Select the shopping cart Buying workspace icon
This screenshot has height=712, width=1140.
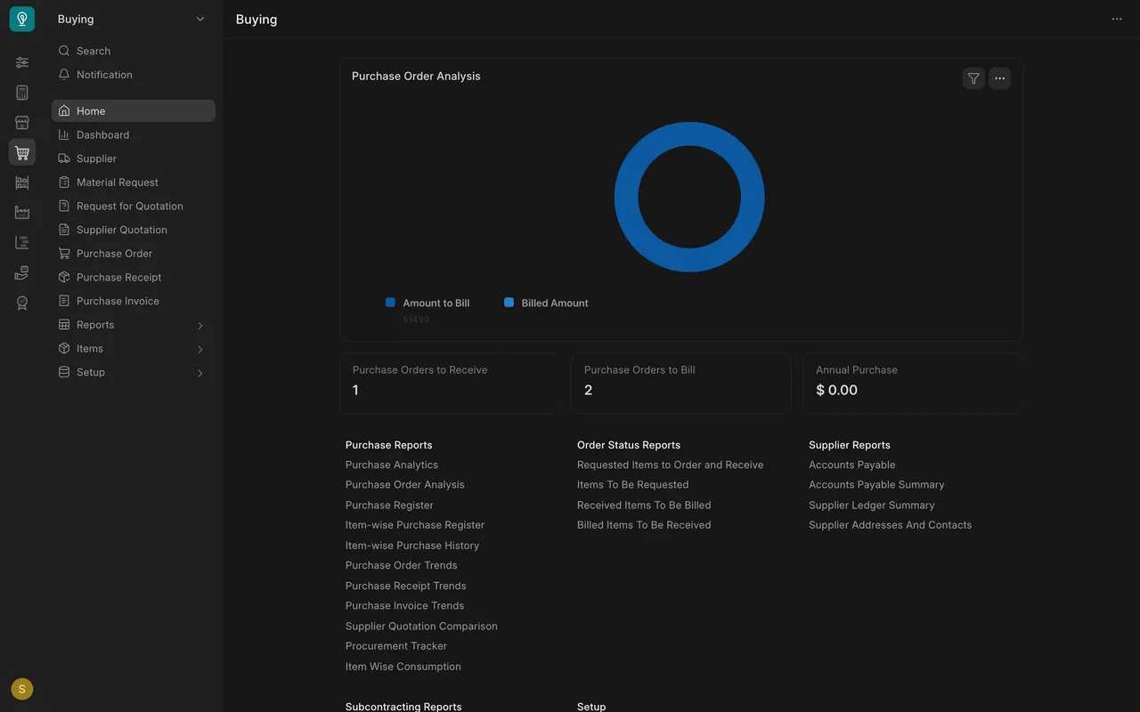pyautogui.click(x=22, y=152)
